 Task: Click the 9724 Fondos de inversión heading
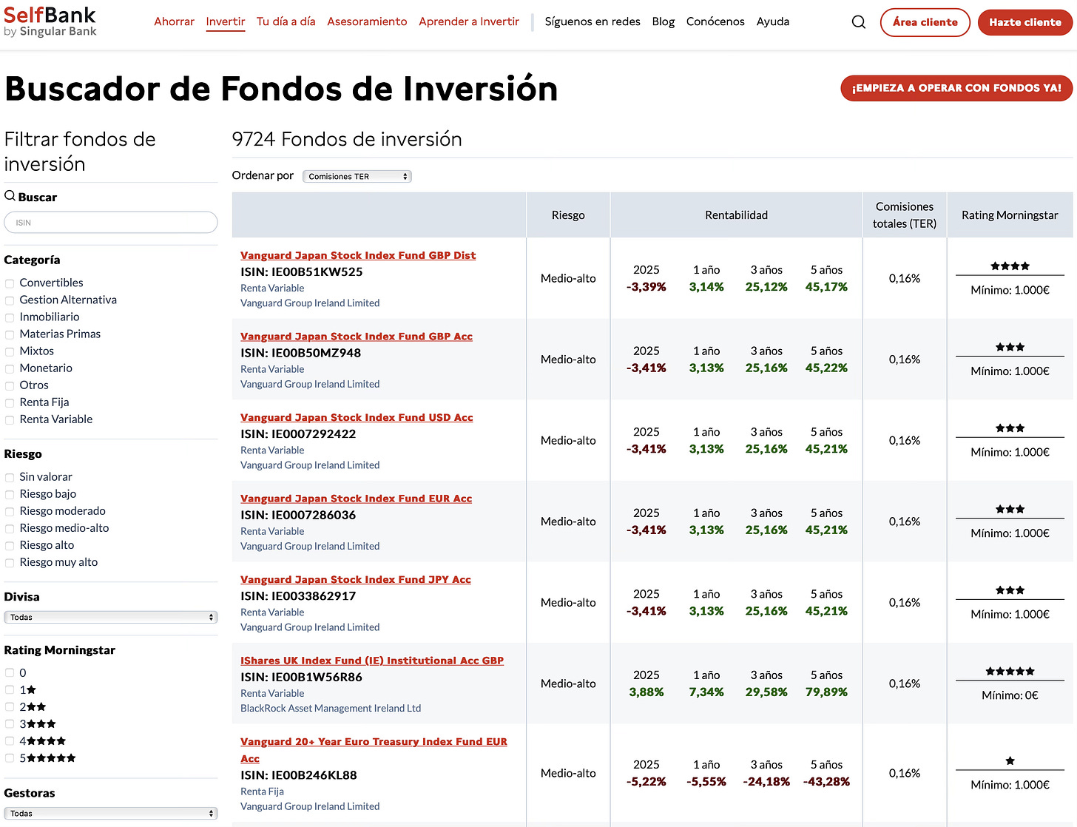347,139
